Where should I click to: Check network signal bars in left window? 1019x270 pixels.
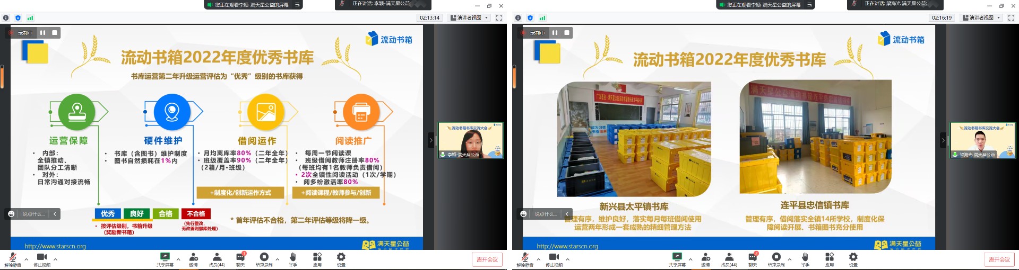click(30, 17)
